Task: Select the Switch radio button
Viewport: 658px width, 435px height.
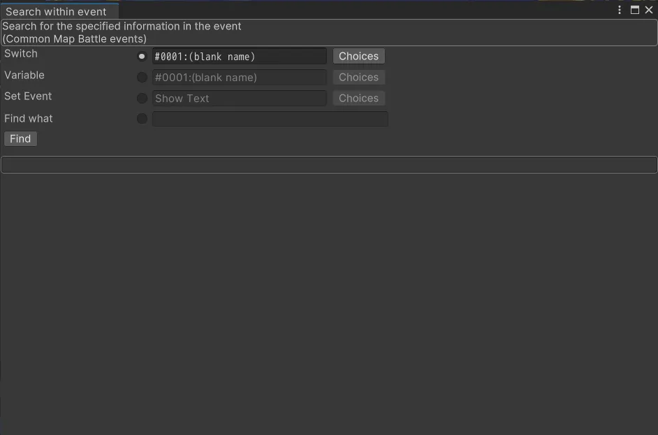Action: (142, 57)
